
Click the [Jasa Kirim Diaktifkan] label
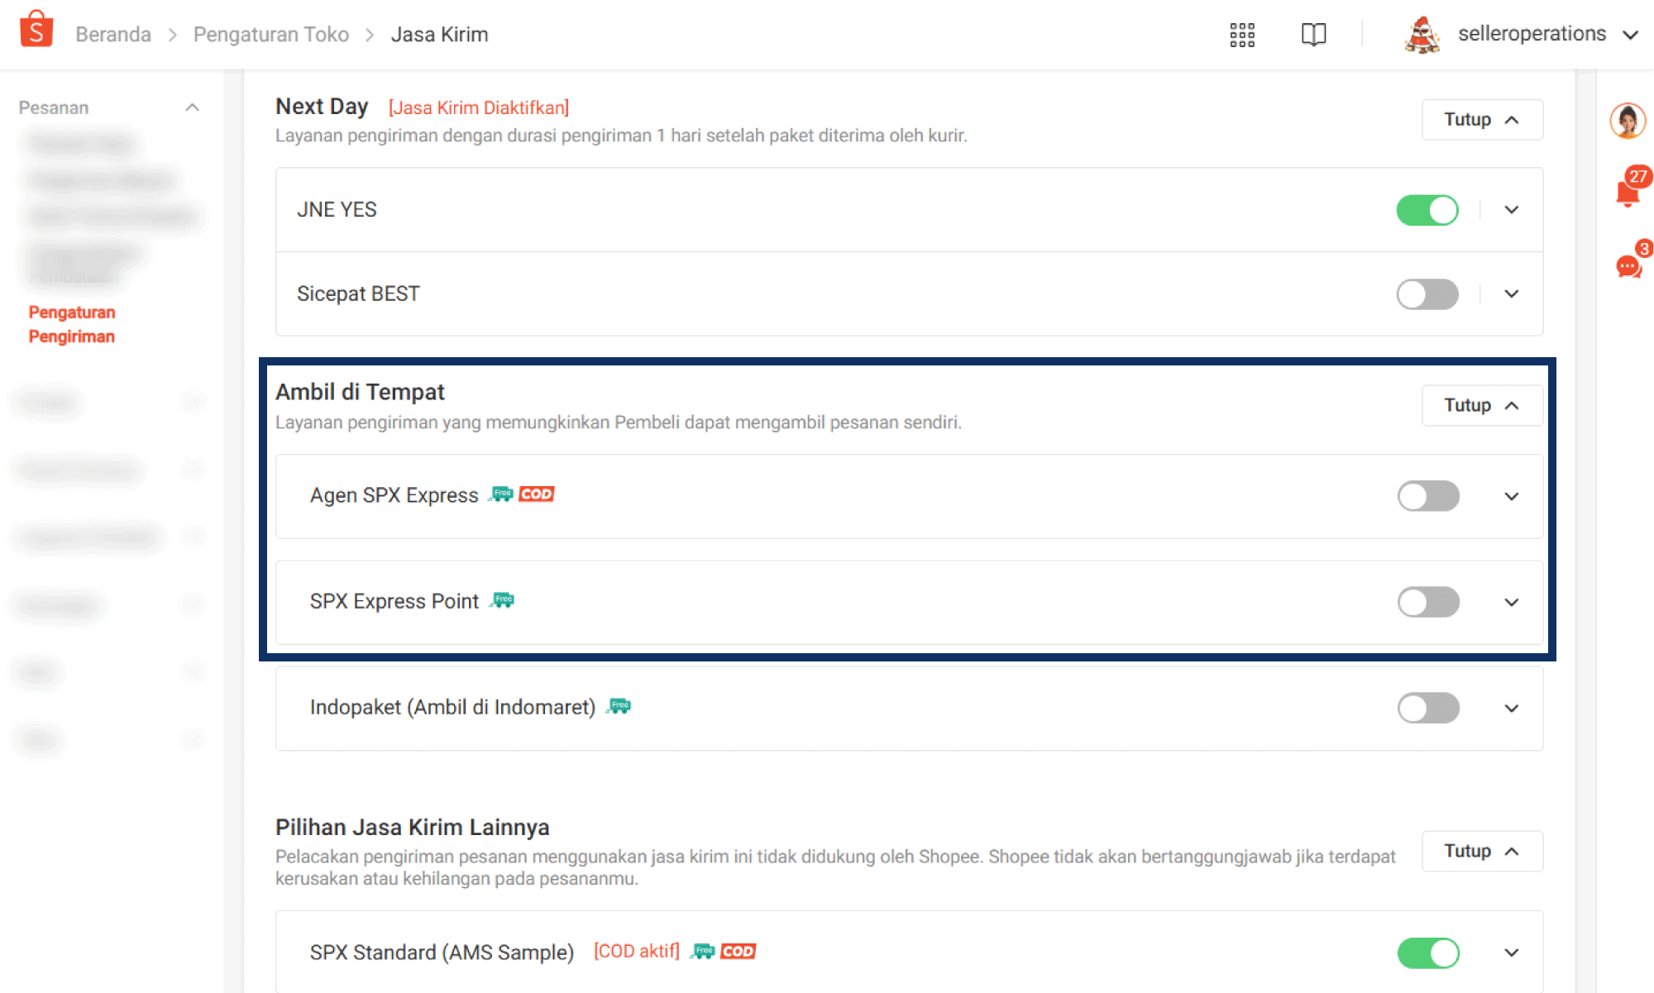point(479,107)
